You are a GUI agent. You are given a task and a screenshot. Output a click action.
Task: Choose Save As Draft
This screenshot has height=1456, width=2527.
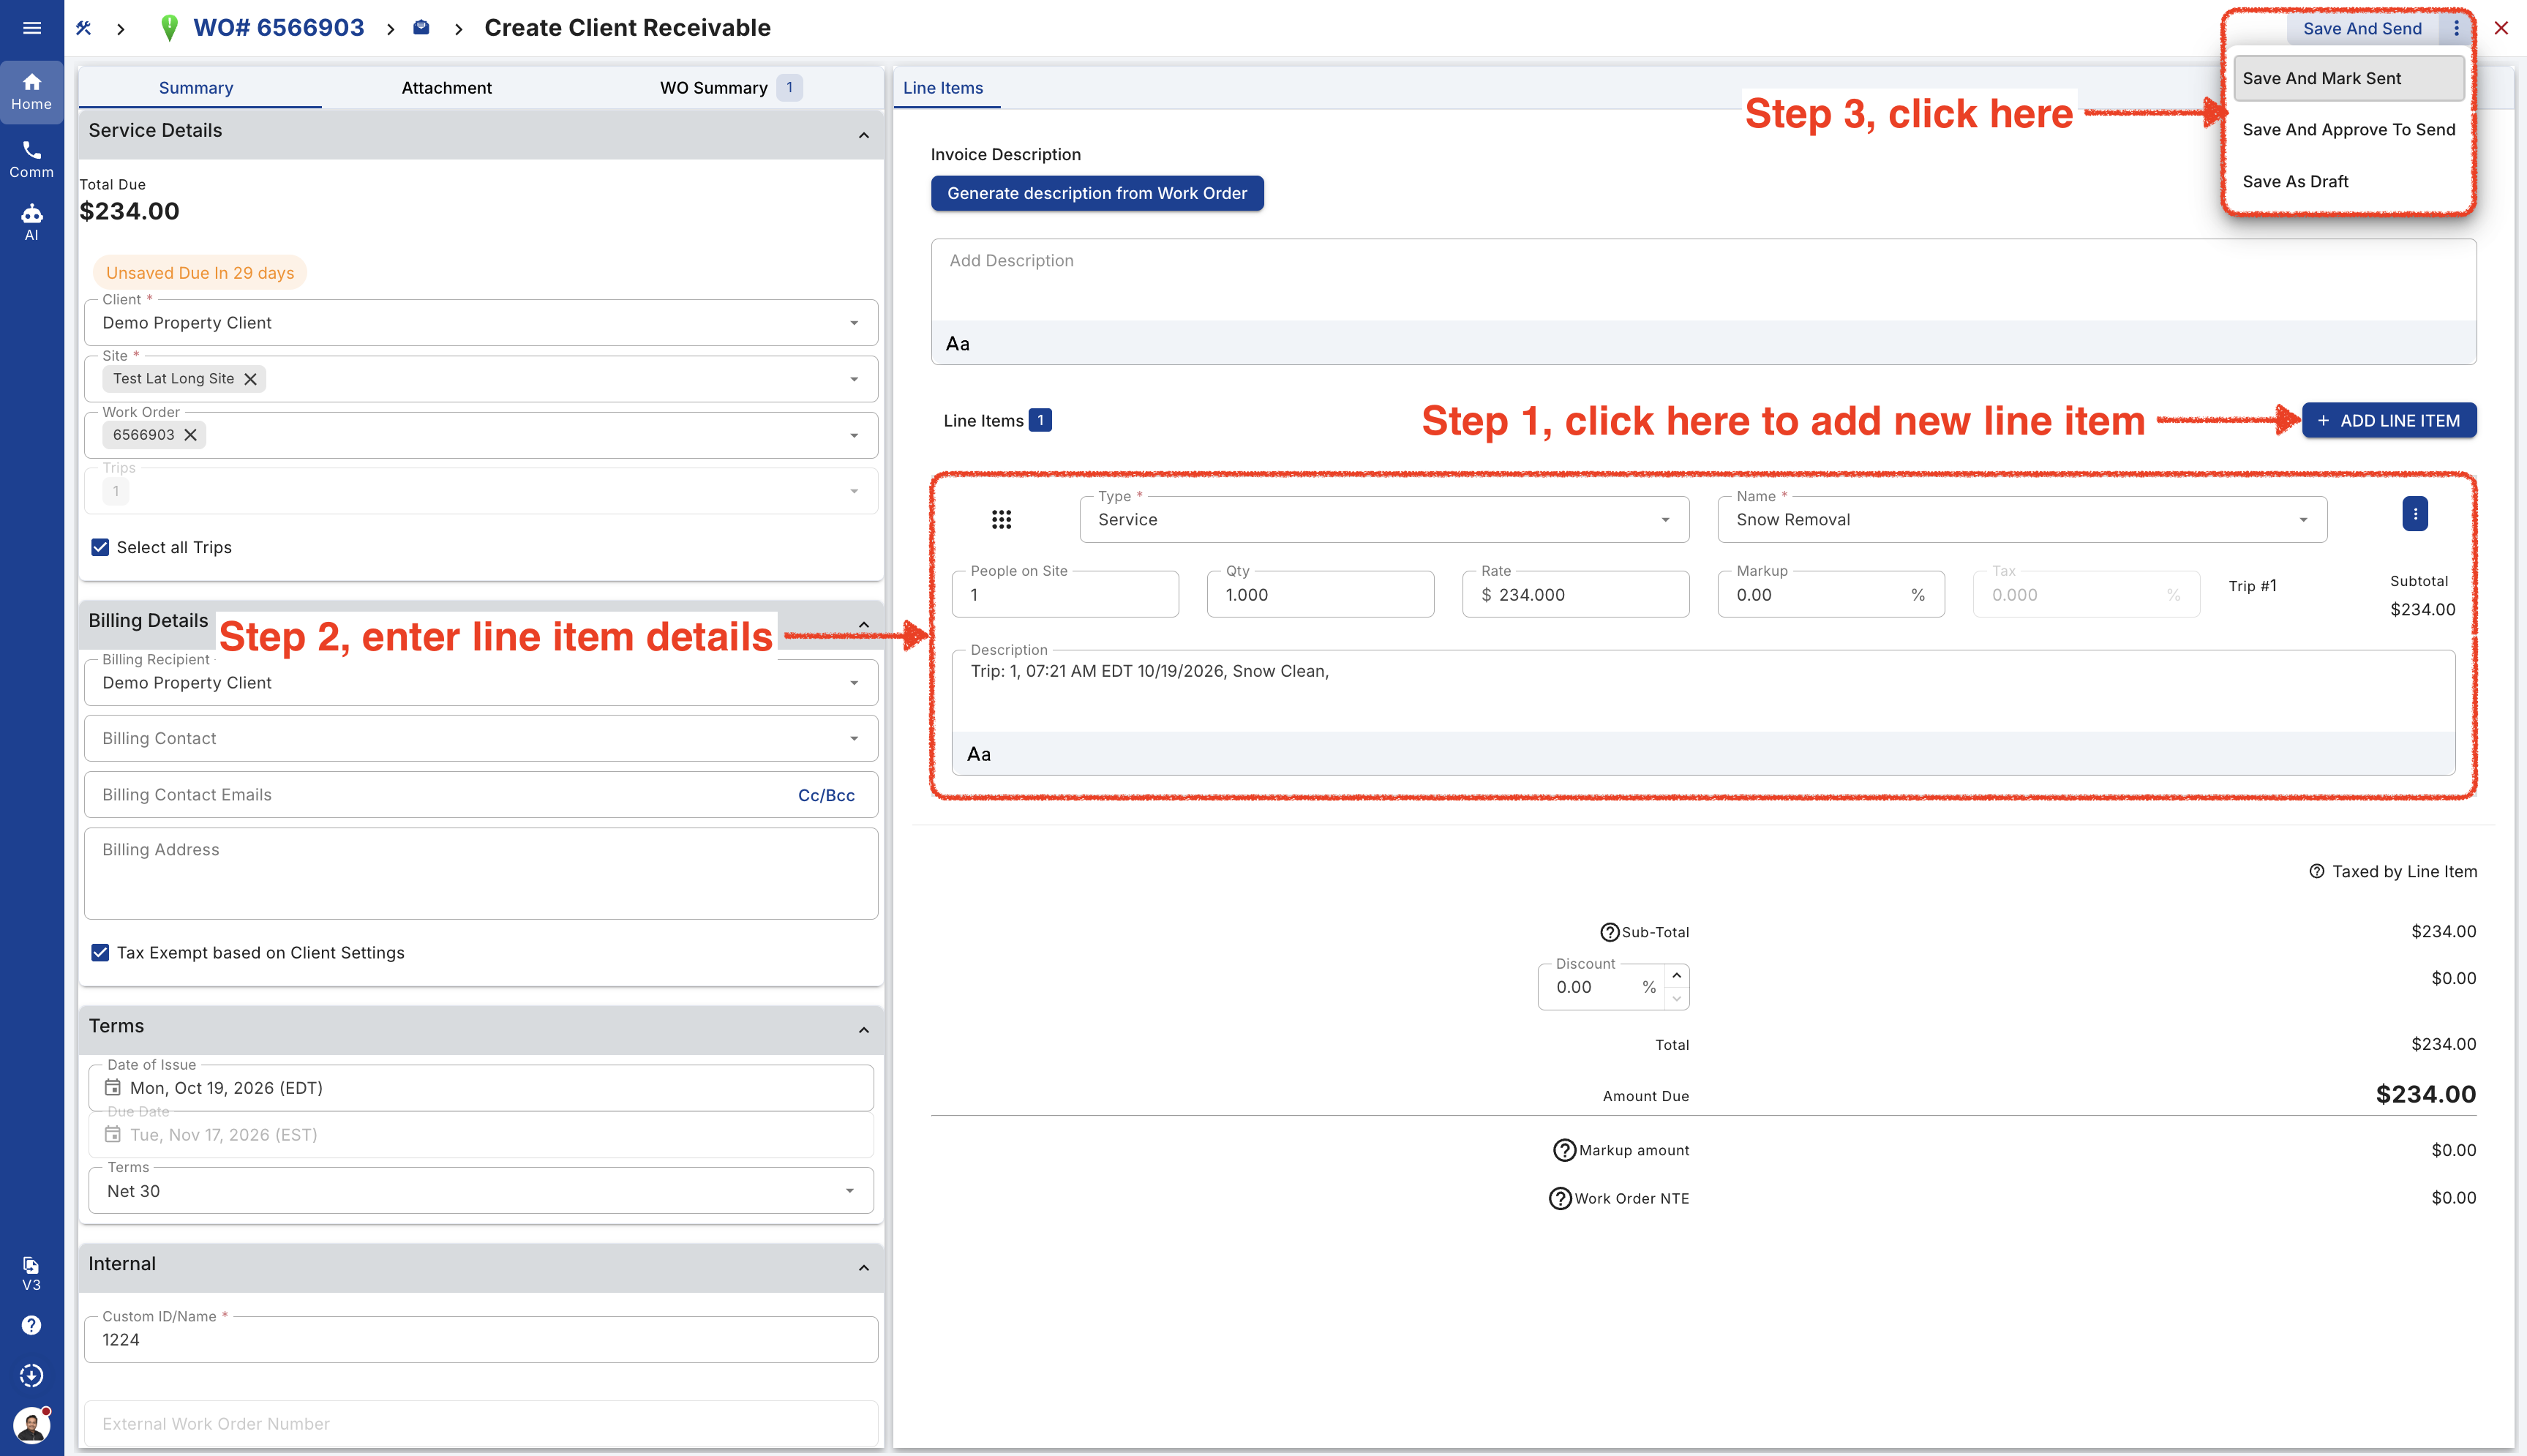[2349, 181]
